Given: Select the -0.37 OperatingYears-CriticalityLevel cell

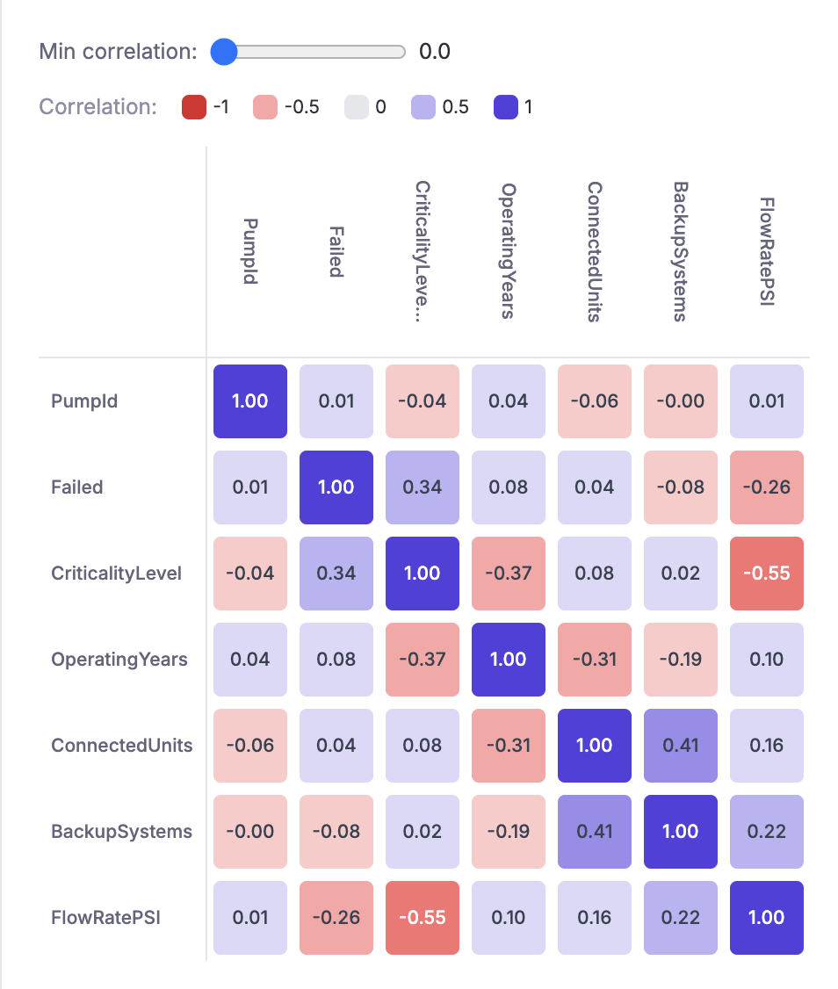Looking at the screenshot, I should click(422, 660).
